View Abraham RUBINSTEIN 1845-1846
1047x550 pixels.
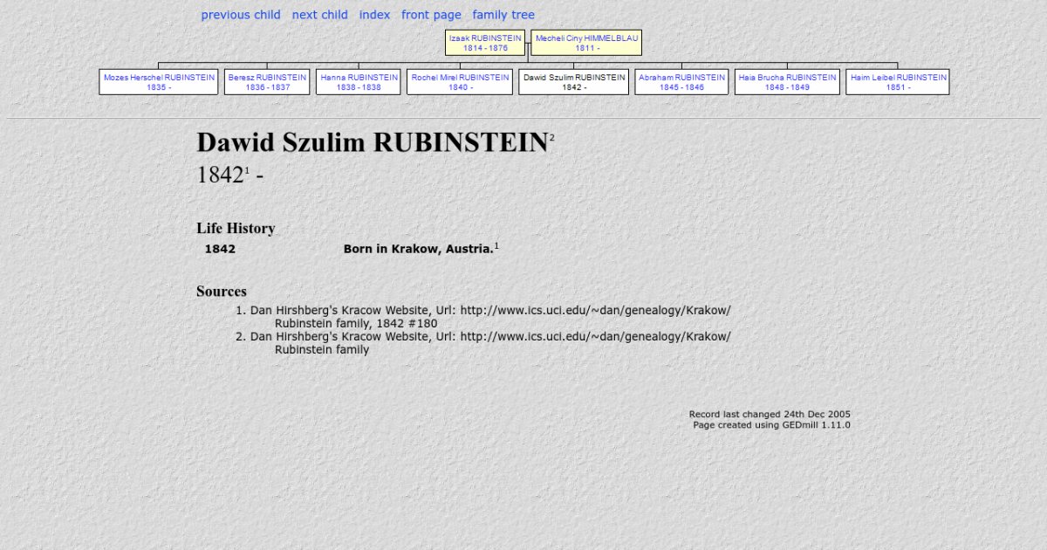681,82
